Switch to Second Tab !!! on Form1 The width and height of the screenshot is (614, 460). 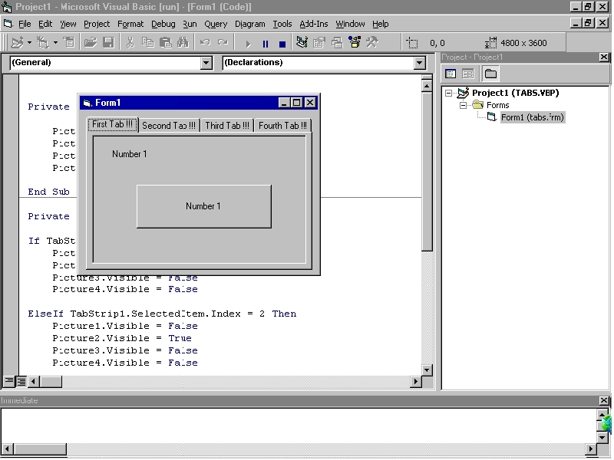[168, 126]
